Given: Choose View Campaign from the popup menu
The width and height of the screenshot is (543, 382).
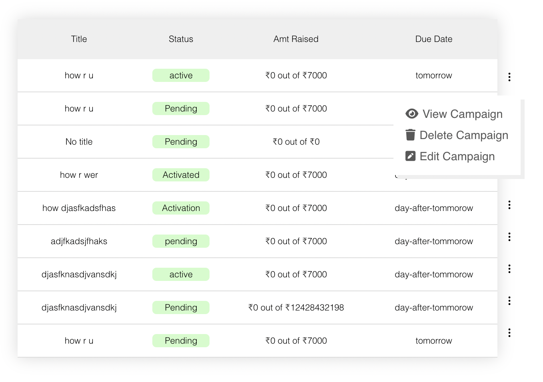Looking at the screenshot, I should point(454,114).
